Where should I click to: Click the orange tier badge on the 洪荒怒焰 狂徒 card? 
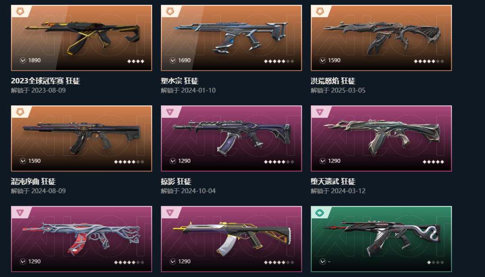tap(320, 11)
